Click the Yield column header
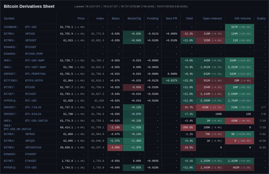269x174 pixels. click(x=189, y=18)
